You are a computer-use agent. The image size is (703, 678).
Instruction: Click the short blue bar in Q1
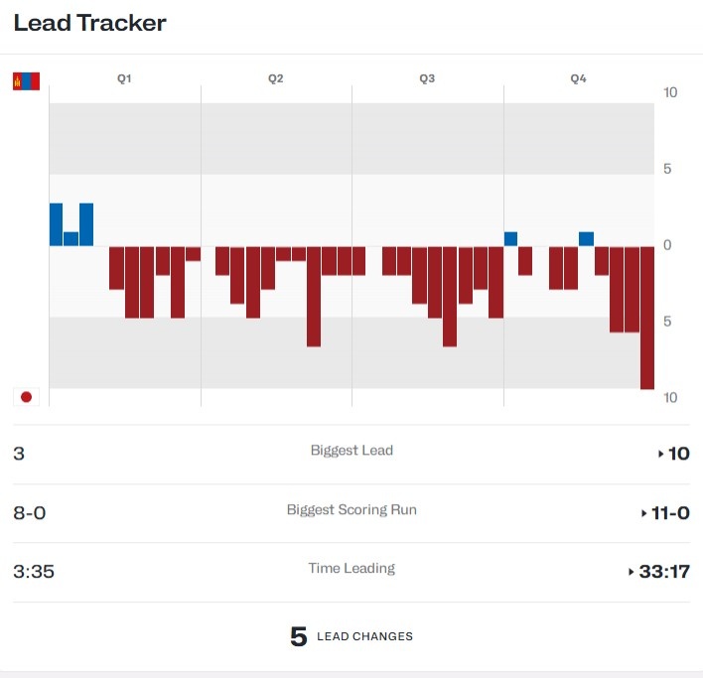pyautogui.click(x=70, y=239)
